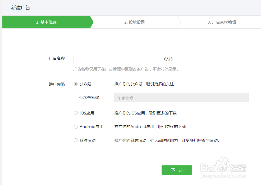This screenshot has width=261, height=185.
Task: Go to step tab 2. 投放设置
Action: click(135, 22)
